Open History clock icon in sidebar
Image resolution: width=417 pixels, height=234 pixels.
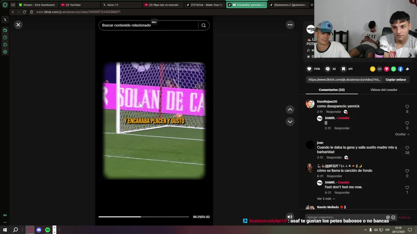[5, 37]
